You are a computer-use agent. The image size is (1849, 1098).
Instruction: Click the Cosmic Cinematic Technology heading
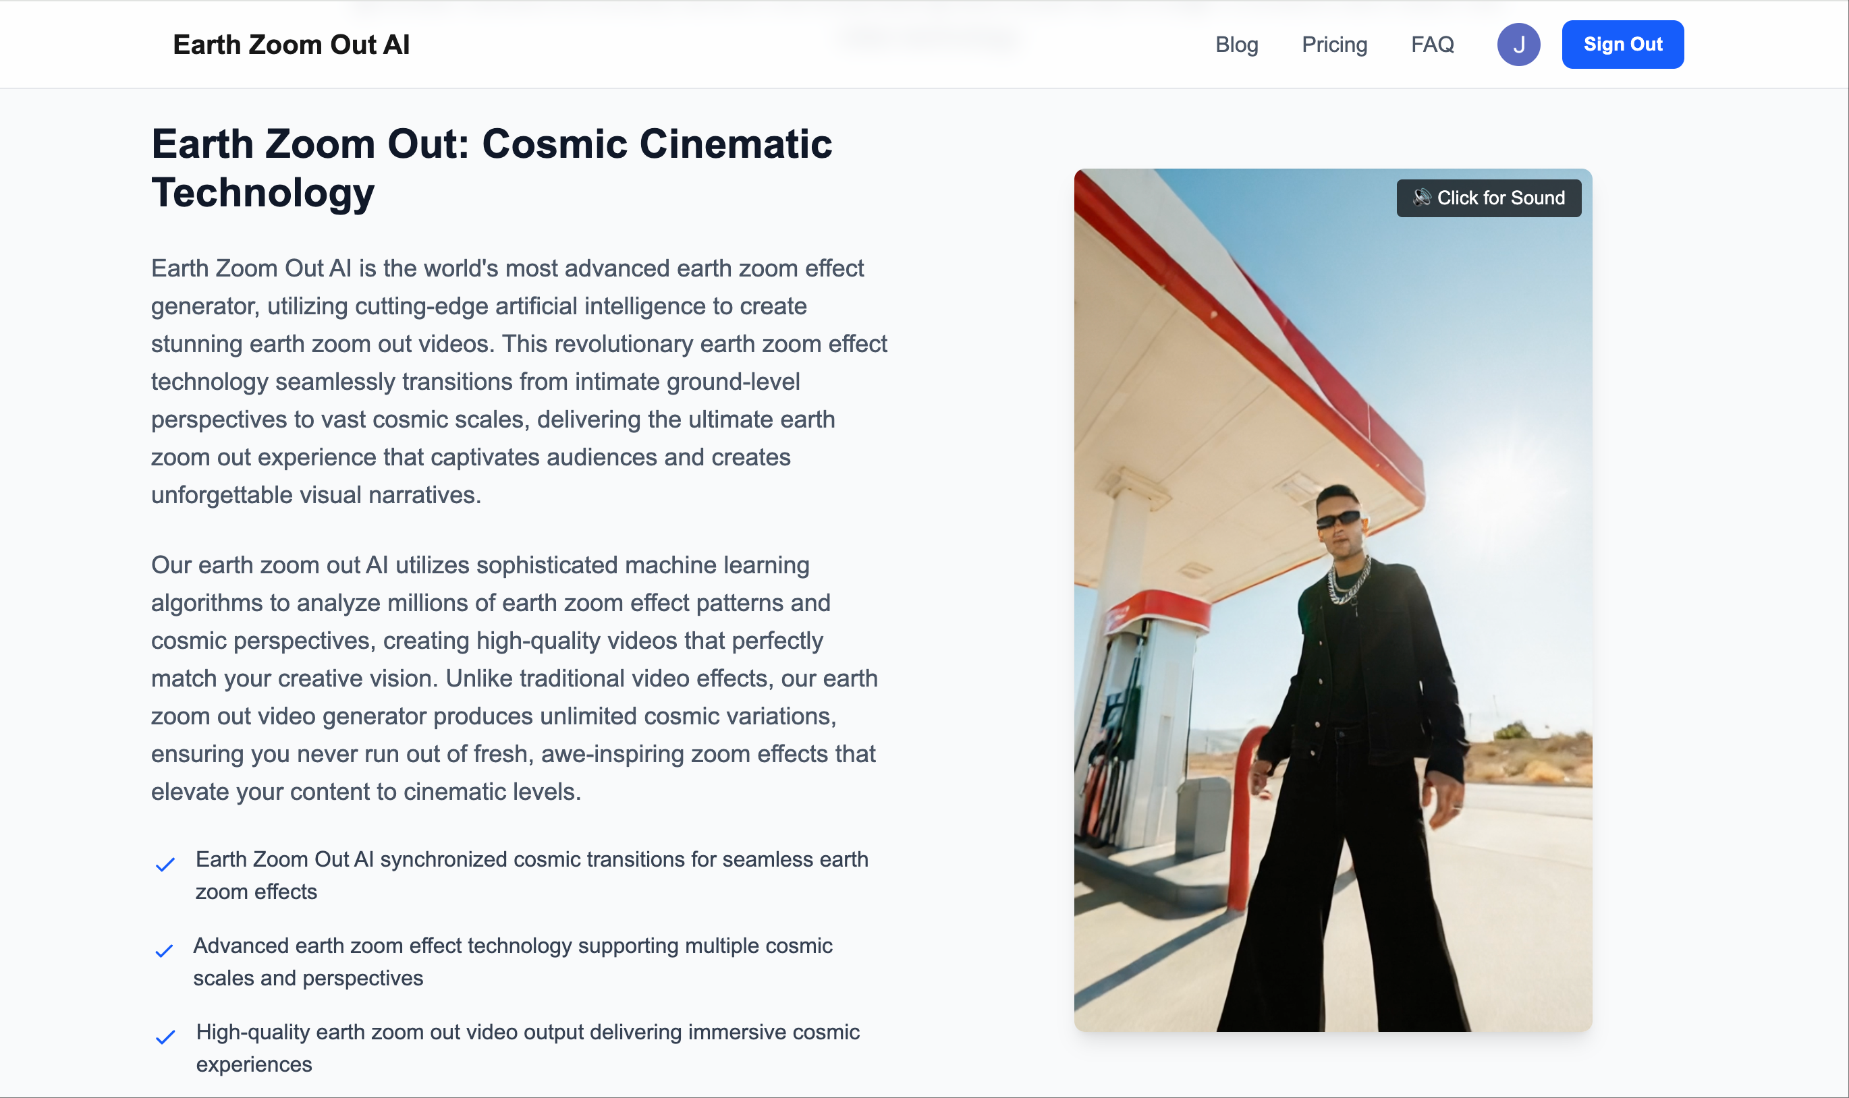click(x=491, y=167)
